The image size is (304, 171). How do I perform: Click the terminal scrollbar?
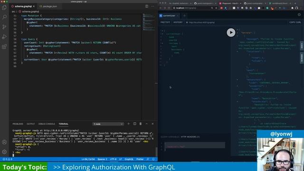coord(156,152)
